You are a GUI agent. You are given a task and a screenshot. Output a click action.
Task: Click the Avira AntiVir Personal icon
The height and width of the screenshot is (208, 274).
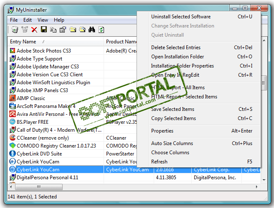pos(13,114)
